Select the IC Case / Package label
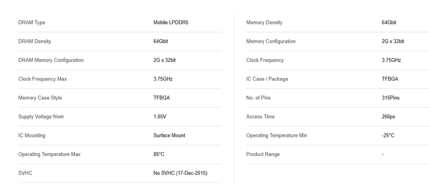429x189 pixels. (x=267, y=79)
